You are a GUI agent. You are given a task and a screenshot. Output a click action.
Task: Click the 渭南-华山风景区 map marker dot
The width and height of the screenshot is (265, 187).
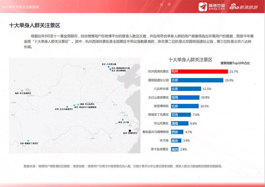click(x=78, y=104)
